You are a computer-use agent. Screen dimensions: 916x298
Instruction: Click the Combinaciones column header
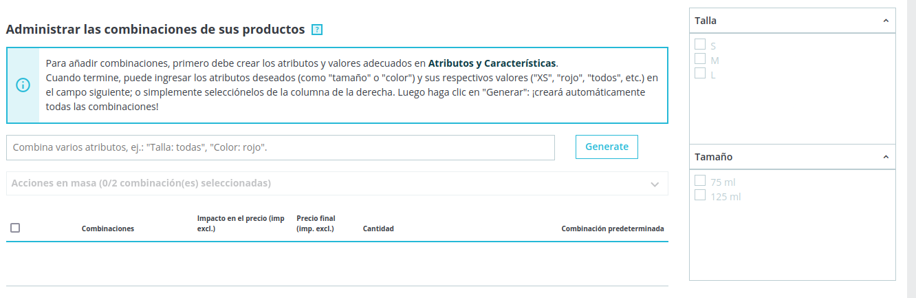[108, 228]
